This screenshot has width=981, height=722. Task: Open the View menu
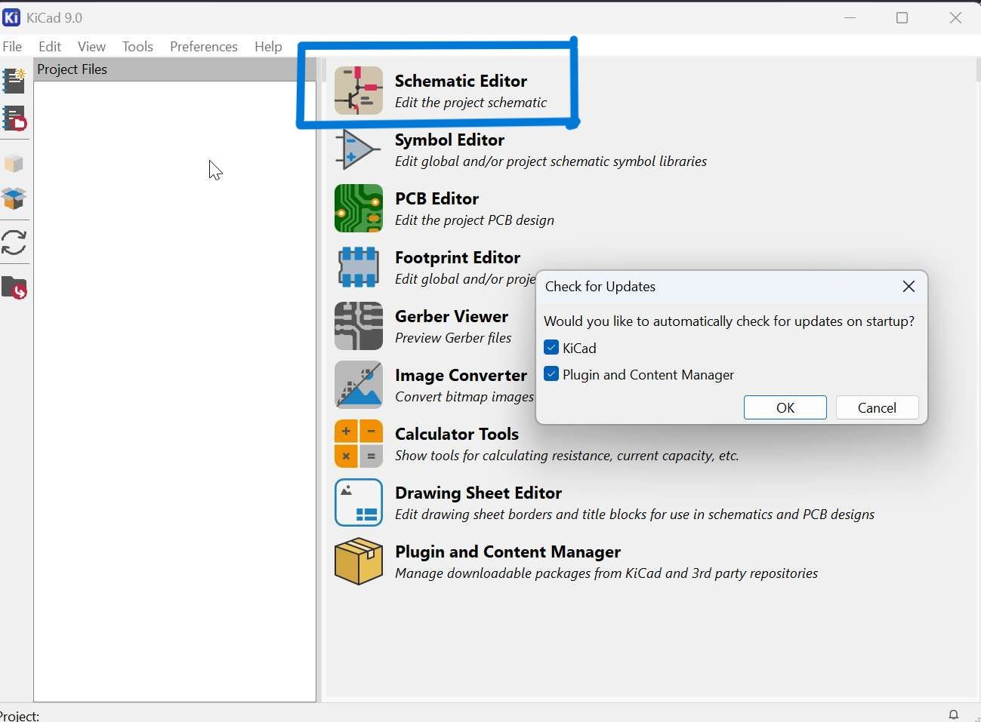pyautogui.click(x=91, y=47)
